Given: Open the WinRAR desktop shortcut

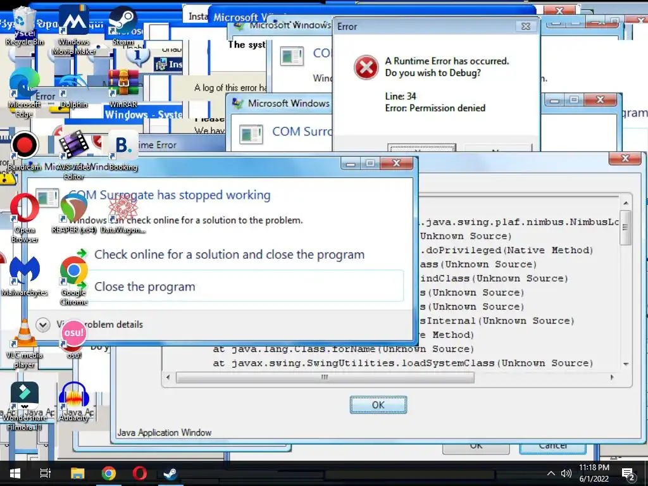Looking at the screenshot, I should [x=123, y=87].
